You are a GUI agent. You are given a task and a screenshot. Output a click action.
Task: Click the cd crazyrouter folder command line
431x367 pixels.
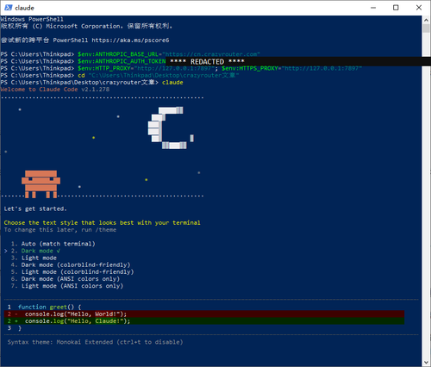159,75
